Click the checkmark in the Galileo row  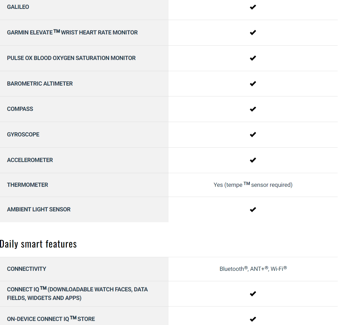[x=253, y=7]
